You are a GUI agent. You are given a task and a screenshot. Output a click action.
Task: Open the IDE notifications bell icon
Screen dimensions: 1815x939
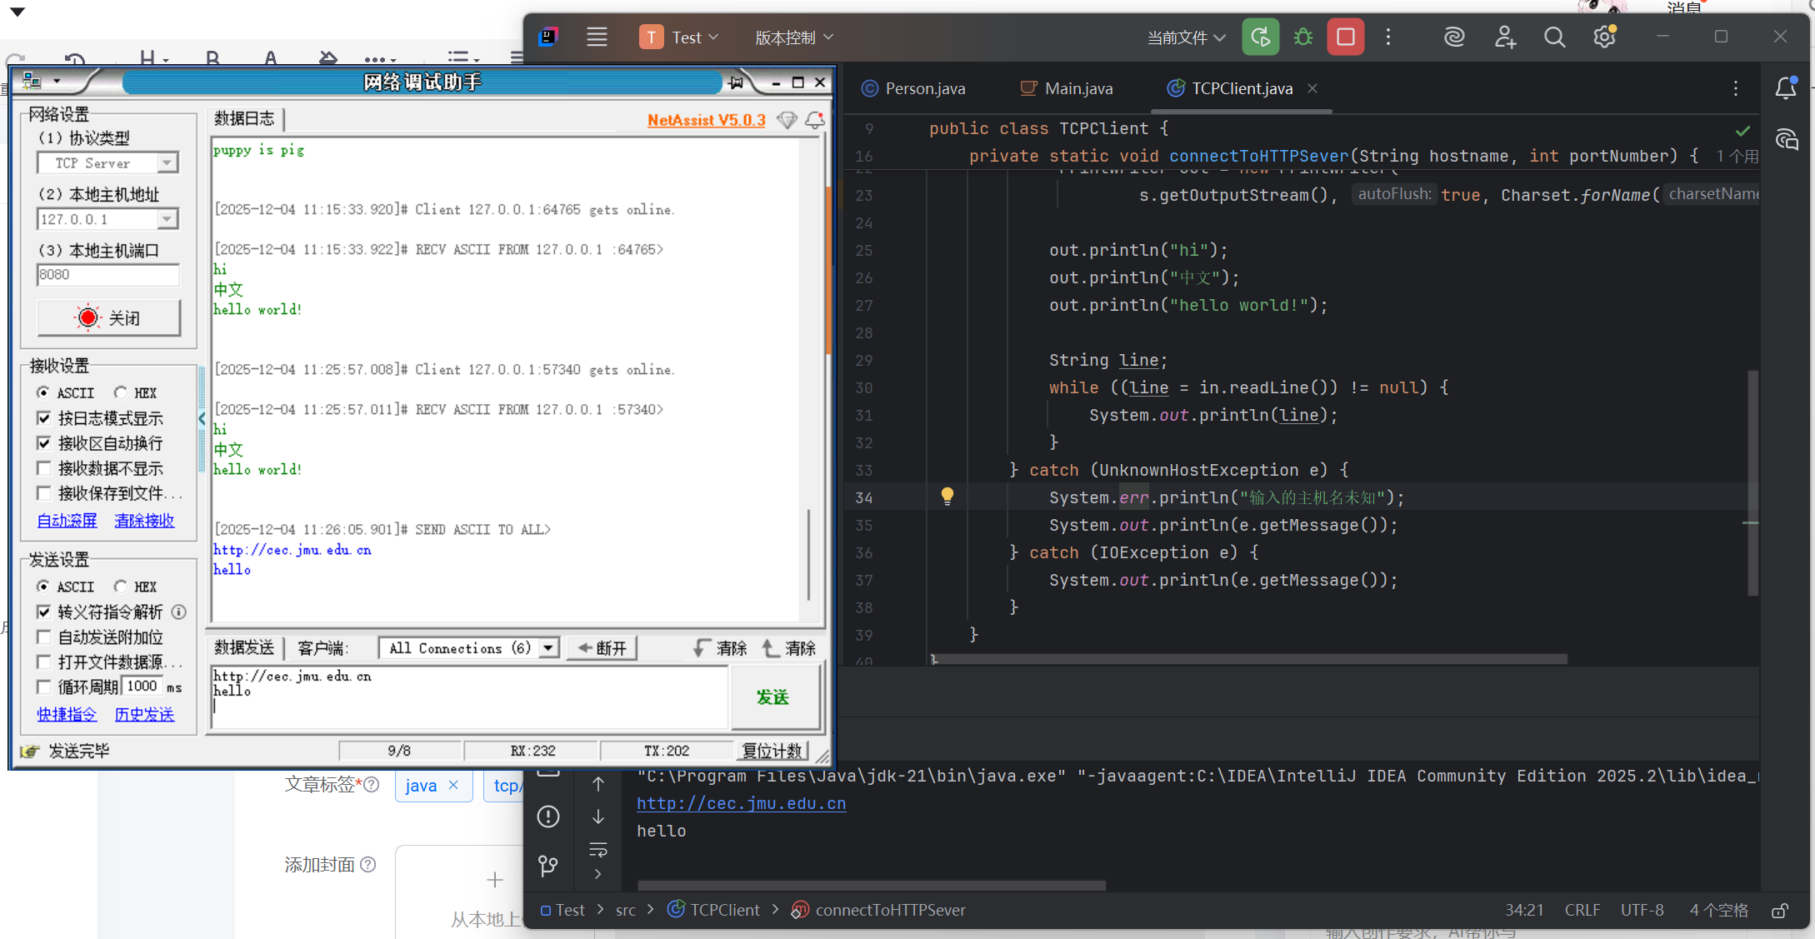pos(1786,88)
